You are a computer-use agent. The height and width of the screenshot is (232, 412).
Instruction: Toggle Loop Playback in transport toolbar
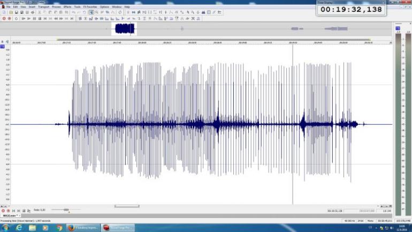point(16,19)
